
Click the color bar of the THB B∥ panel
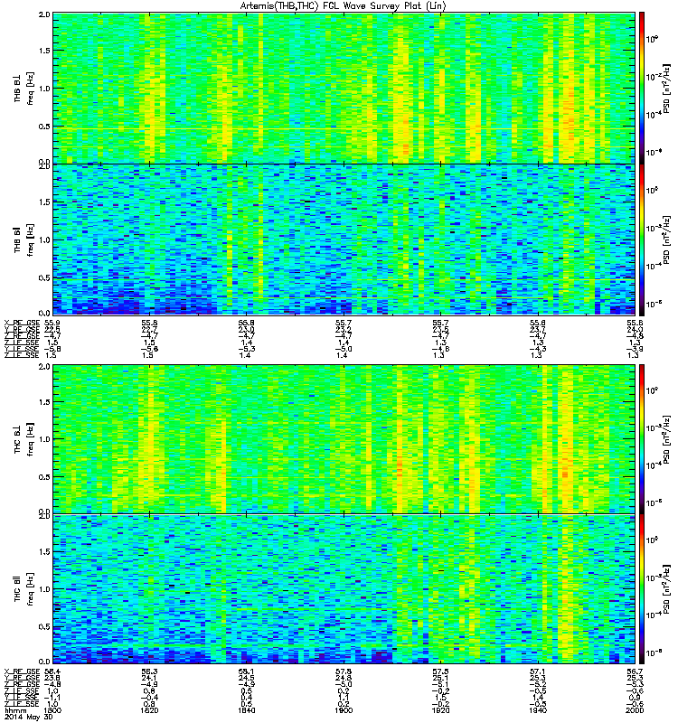click(641, 240)
